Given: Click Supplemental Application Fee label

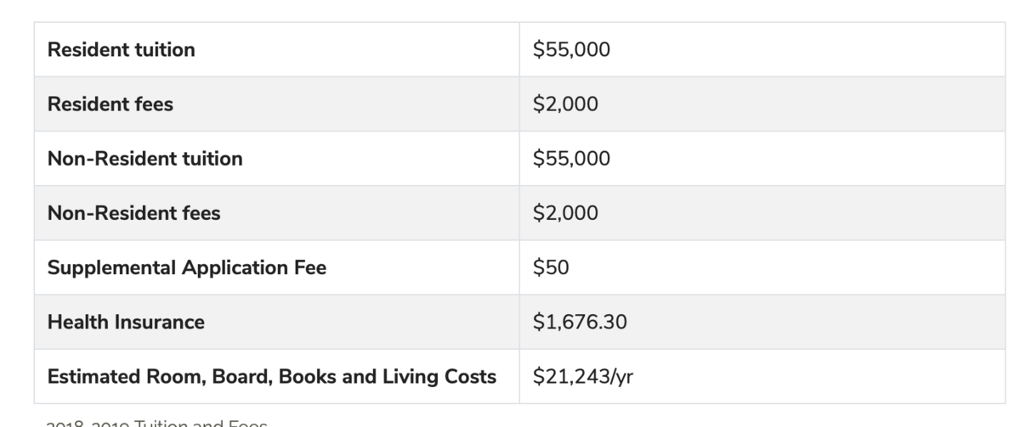Looking at the screenshot, I should [x=187, y=267].
